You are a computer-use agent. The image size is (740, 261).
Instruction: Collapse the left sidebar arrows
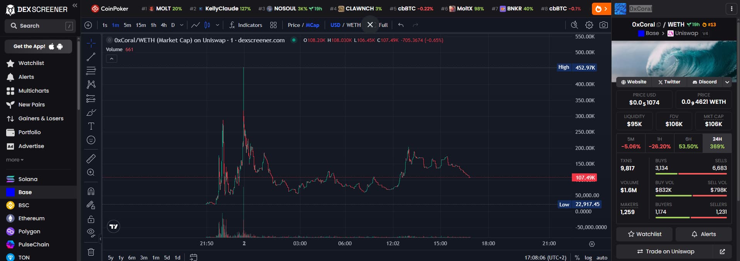click(x=75, y=5)
